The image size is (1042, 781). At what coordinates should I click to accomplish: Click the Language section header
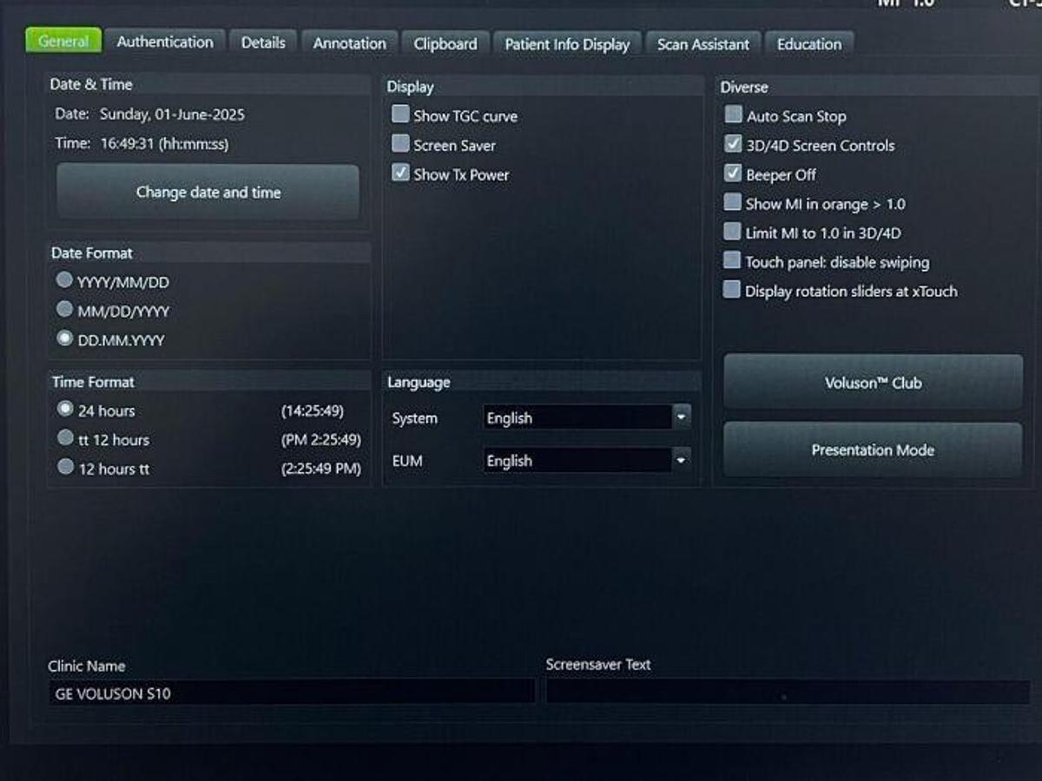419,382
